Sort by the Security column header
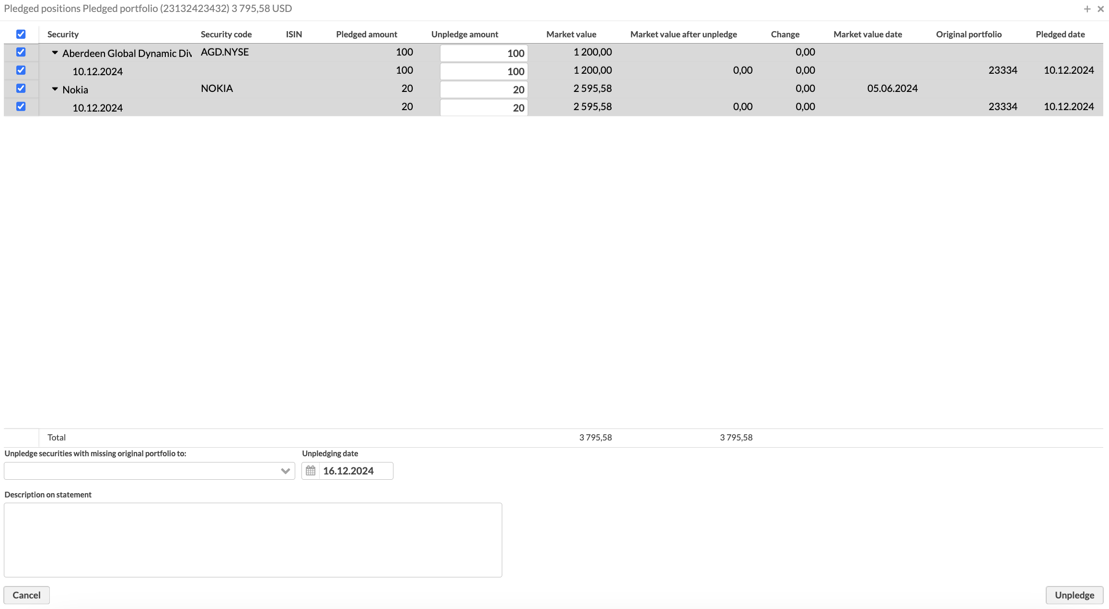Image resolution: width=1109 pixels, height=609 pixels. pyautogui.click(x=63, y=34)
